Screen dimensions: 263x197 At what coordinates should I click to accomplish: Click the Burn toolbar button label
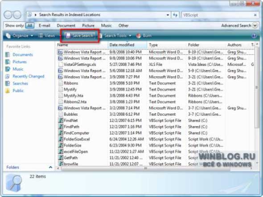(147, 36)
